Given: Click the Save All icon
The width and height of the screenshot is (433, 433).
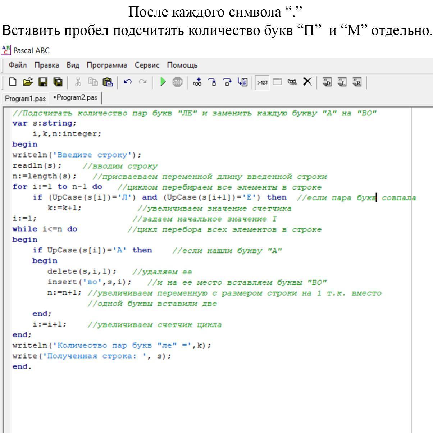Looking at the screenshot, I should click(x=58, y=82).
